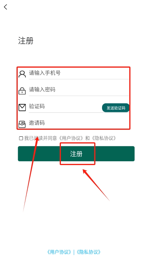This screenshot has height=261, width=149.
Task: Tick the 我已阅读并同意 agreement checkbox
Action: (x=21, y=138)
